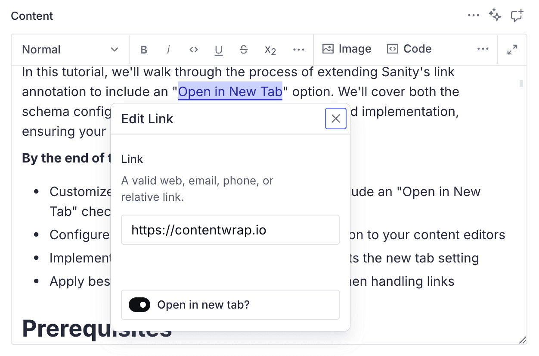Screen dimensions: 539x356
Task: Close the Edit Link dialog
Action: click(335, 119)
